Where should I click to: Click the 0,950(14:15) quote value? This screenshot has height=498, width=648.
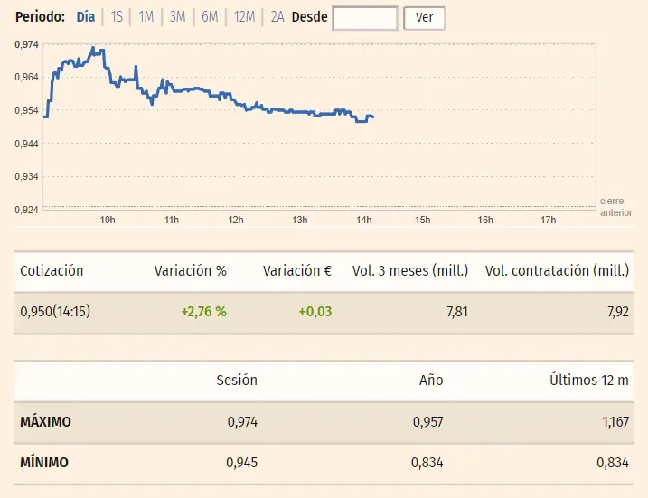point(55,312)
